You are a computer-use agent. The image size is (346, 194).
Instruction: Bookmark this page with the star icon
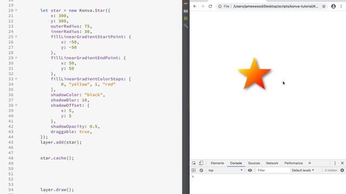324,6
